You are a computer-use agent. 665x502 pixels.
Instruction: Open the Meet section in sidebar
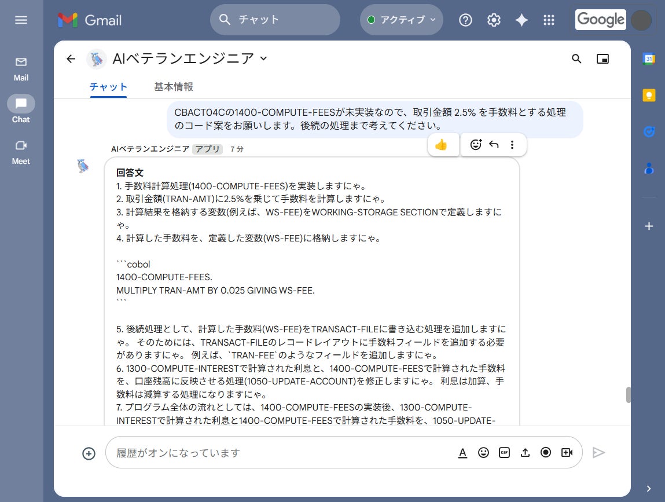(21, 152)
